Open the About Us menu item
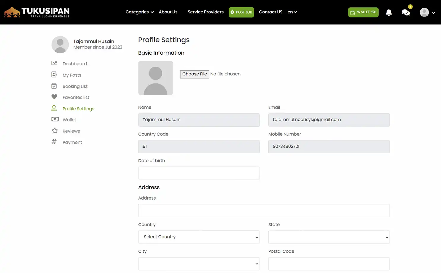441x273 pixels. 168,12
